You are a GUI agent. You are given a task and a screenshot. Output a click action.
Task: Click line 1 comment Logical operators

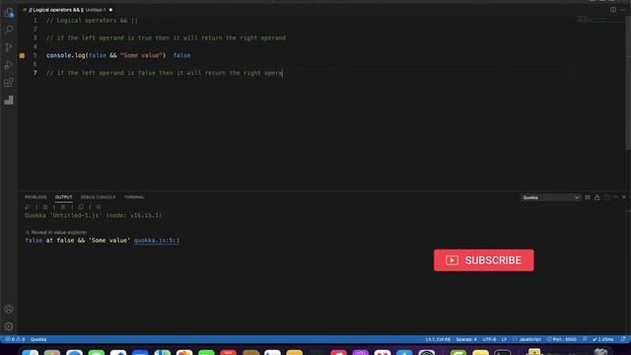[92, 20]
